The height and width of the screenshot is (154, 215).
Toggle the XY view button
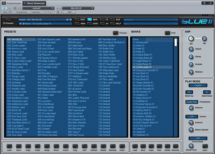102,24
